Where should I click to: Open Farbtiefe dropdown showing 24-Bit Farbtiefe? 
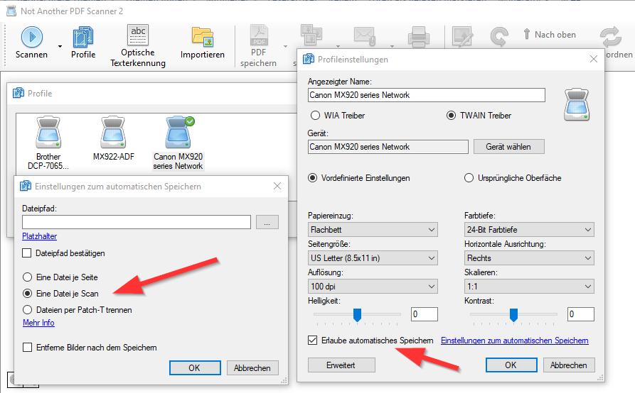[x=529, y=230]
